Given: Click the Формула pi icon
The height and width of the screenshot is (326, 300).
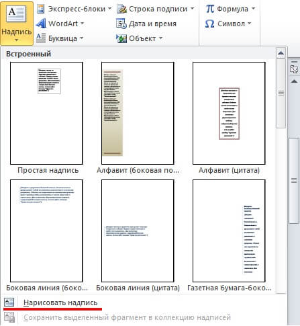Looking at the screenshot, I should tap(210, 9).
